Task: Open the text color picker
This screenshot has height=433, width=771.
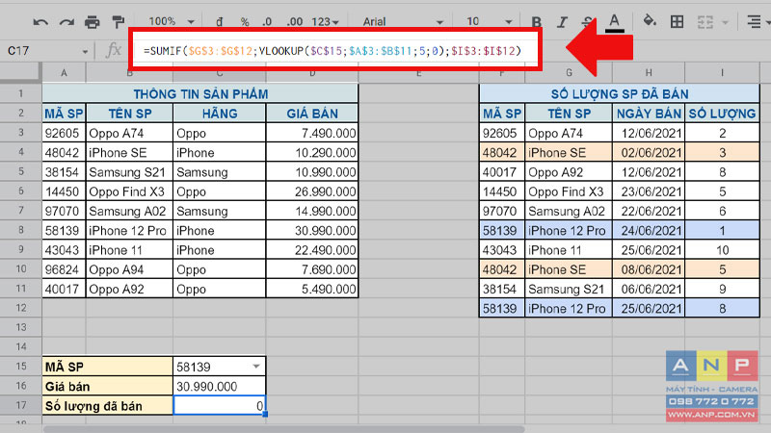Action: coord(614,22)
